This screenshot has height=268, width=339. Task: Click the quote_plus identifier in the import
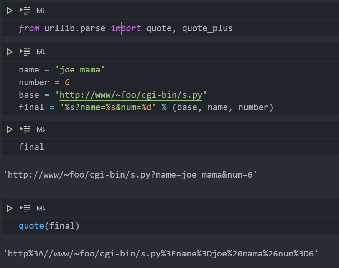pyautogui.click(x=207, y=28)
